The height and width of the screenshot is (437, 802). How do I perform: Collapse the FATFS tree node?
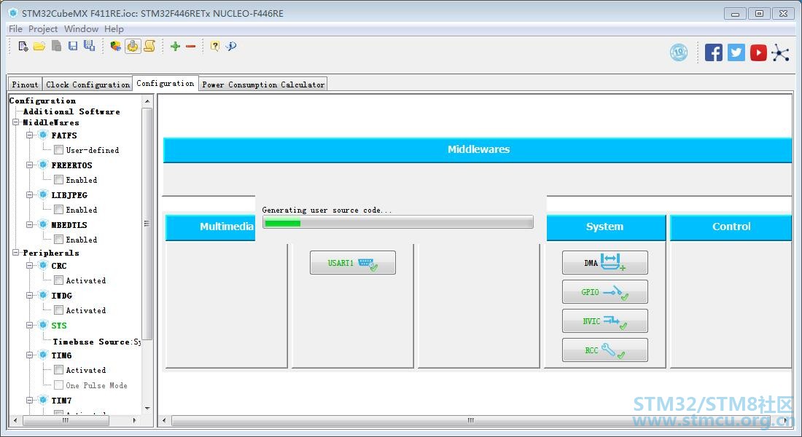point(30,135)
